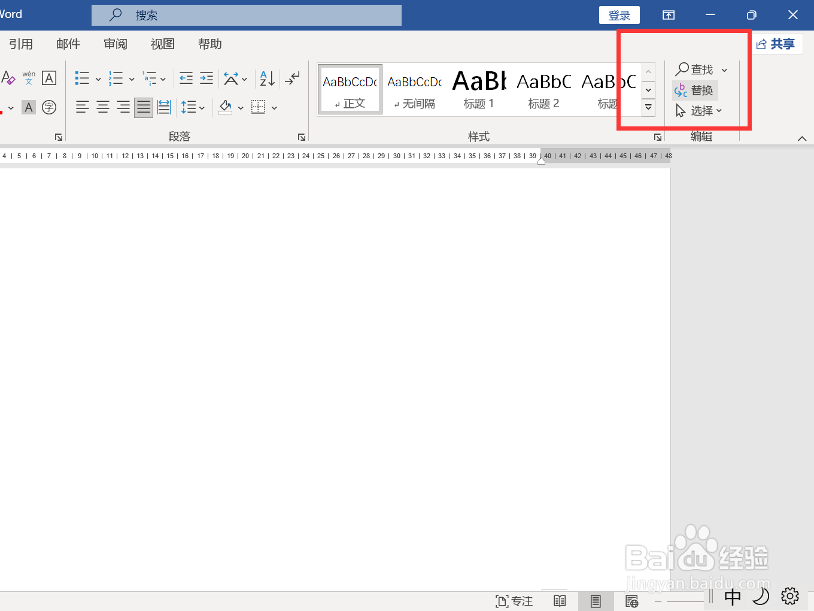
Task: Open the Phonetic Guide (wén) tool
Action: tap(29, 78)
